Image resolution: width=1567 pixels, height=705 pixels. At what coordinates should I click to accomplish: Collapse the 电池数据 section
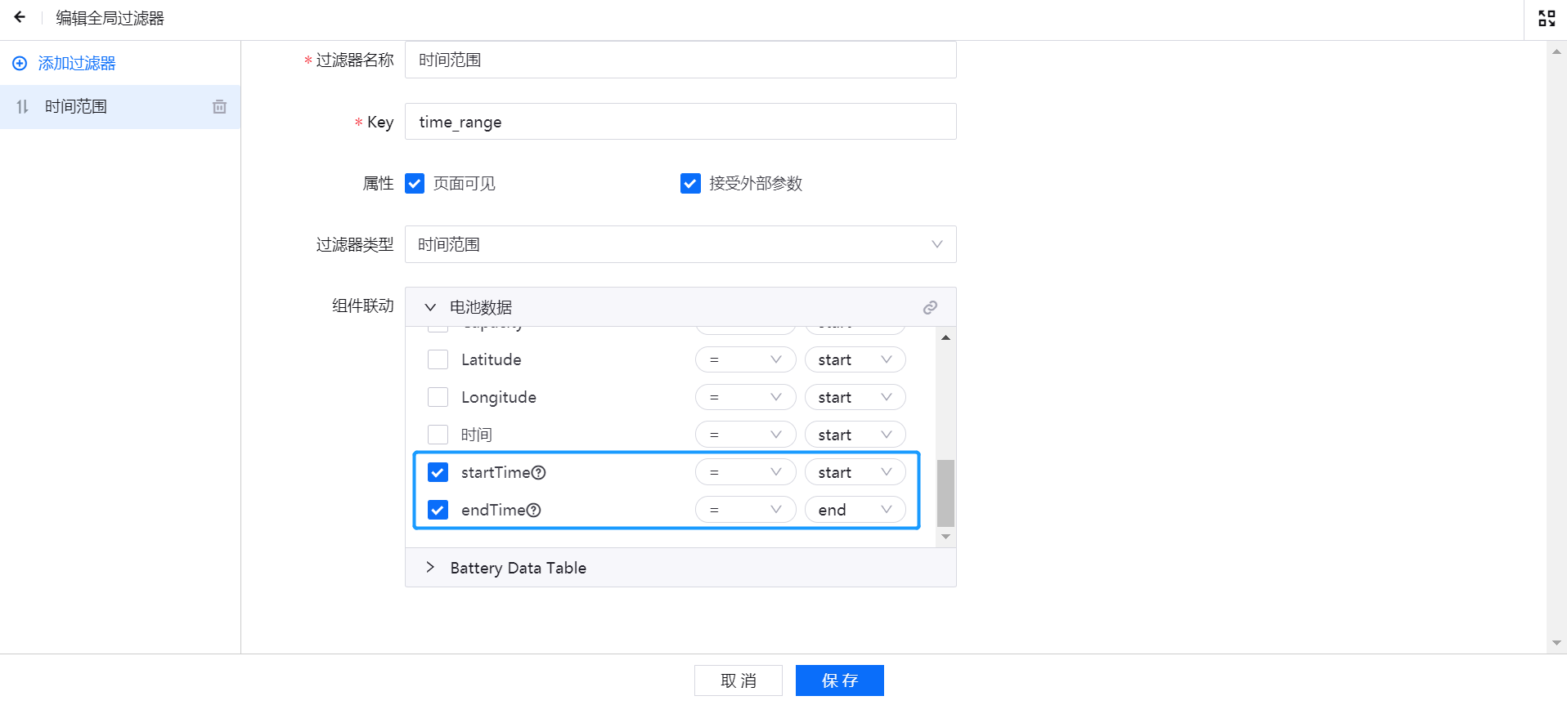(x=430, y=308)
